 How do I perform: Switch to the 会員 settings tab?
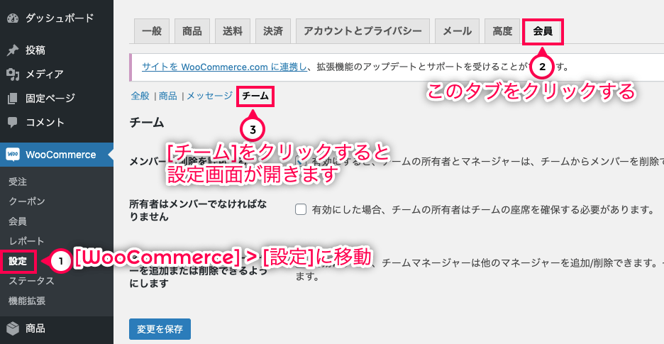tap(543, 31)
